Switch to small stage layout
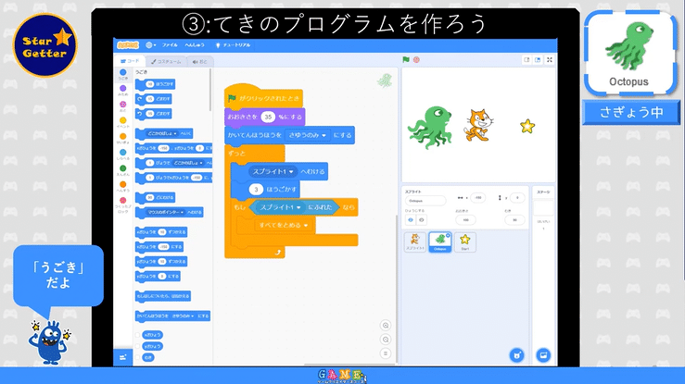The width and height of the screenshot is (685, 384). pyautogui.click(x=526, y=60)
